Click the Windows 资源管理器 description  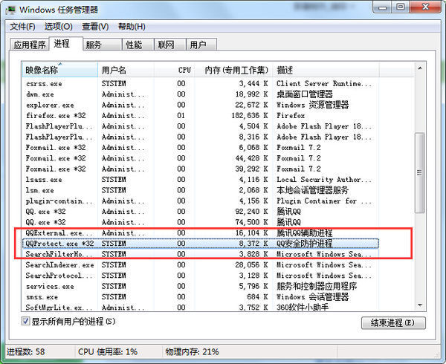click(x=313, y=105)
